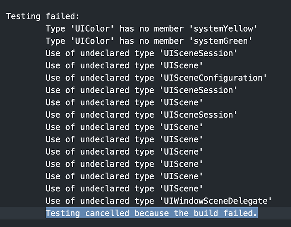Click the 'Testing failed:' heading line
This screenshot has width=291, height=227.
pos(43,16)
